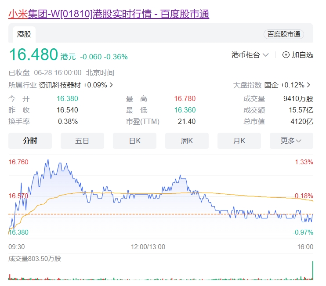Click the 成交额 value 15.57亿

click(301, 110)
